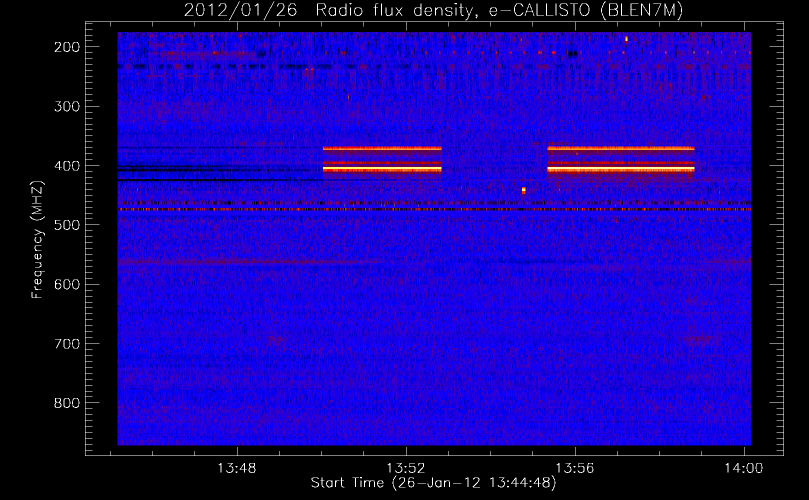Image resolution: width=809 pixels, height=500 pixels.
Task: Click the bright emission band near 13:51 at 400 MHz
Action: click(382, 169)
